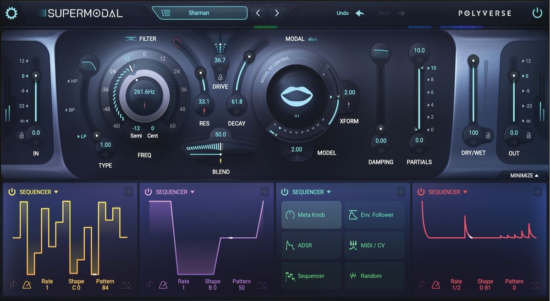Open the Shaman preset browser list
Screen dimensions: 550x301
pos(199,13)
